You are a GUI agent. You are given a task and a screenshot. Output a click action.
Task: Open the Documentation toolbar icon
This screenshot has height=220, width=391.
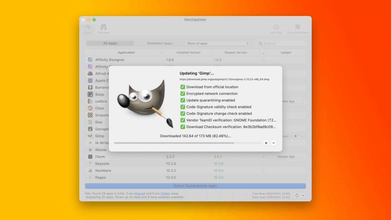pos(297,27)
